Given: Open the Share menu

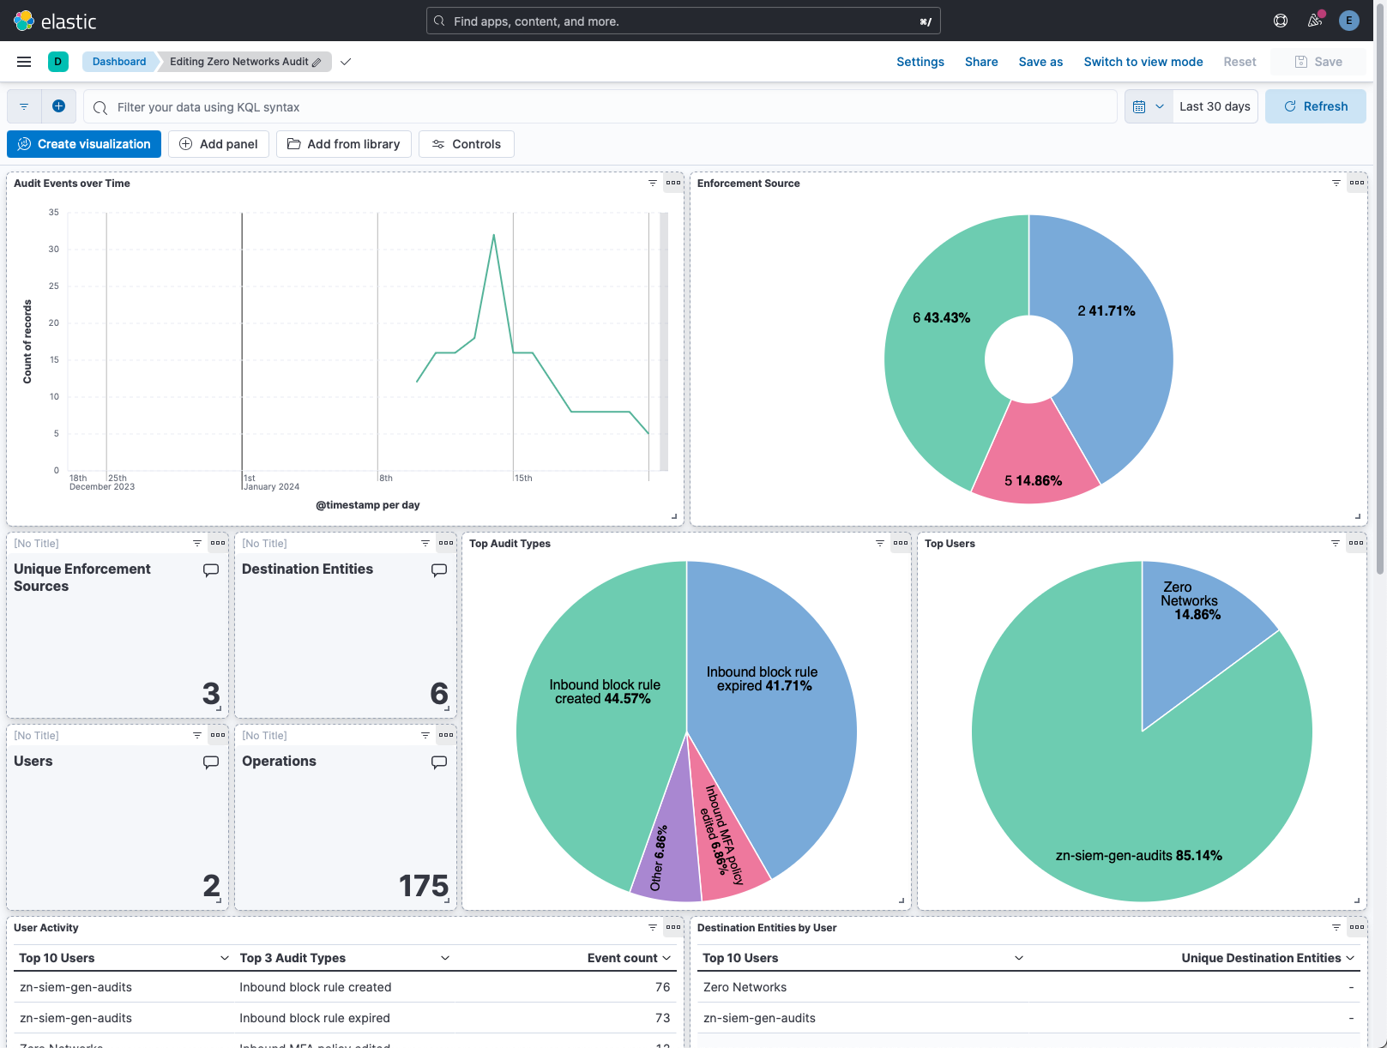Looking at the screenshot, I should [980, 62].
